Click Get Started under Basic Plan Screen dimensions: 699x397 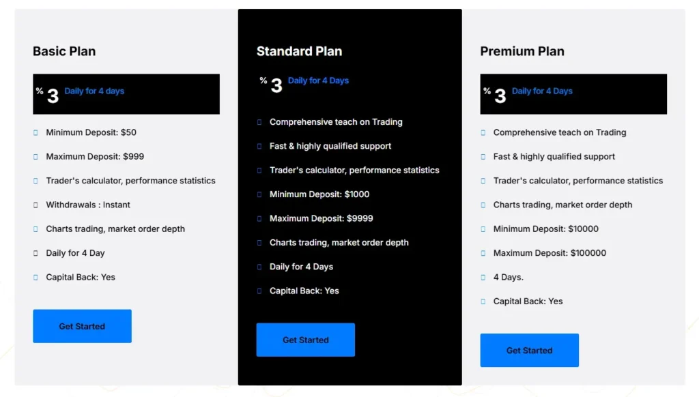[x=82, y=326]
